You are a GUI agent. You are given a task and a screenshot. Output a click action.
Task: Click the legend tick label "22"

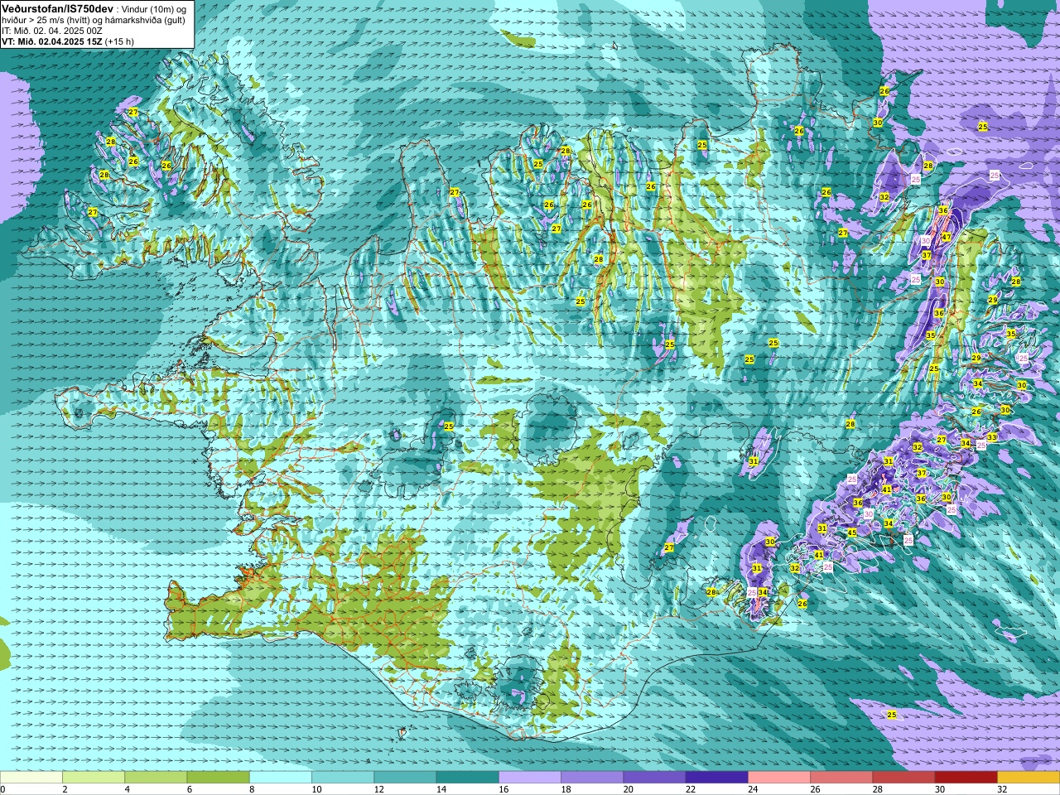(690, 789)
